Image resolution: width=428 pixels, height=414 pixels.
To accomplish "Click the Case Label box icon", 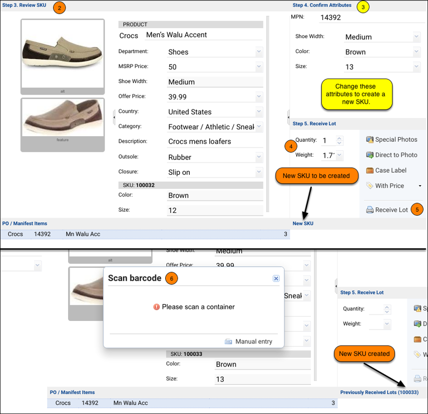I will click(370, 170).
